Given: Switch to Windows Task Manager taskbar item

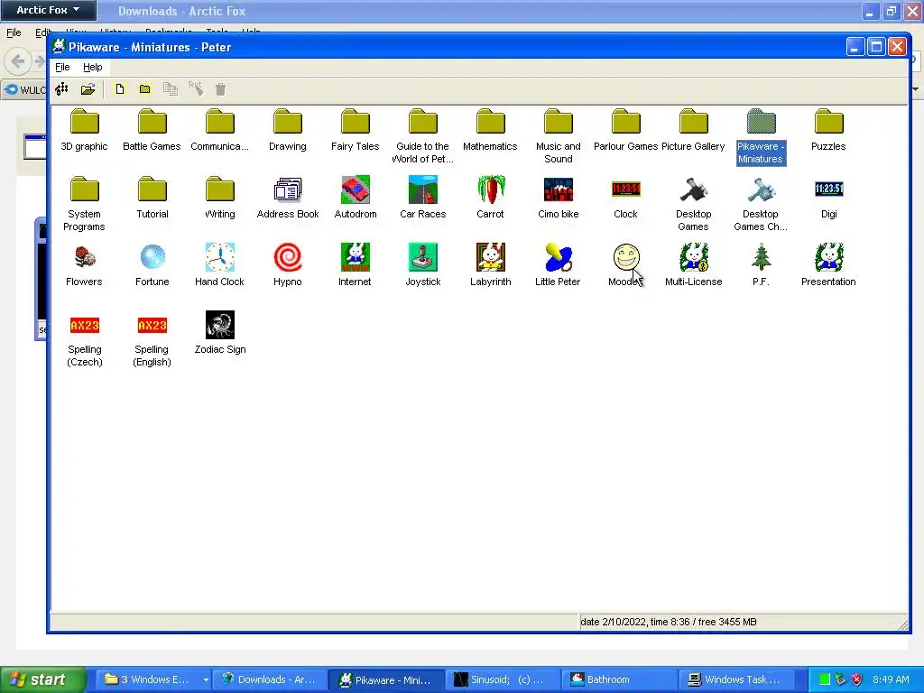Looking at the screenshot, I should (735, 679).
